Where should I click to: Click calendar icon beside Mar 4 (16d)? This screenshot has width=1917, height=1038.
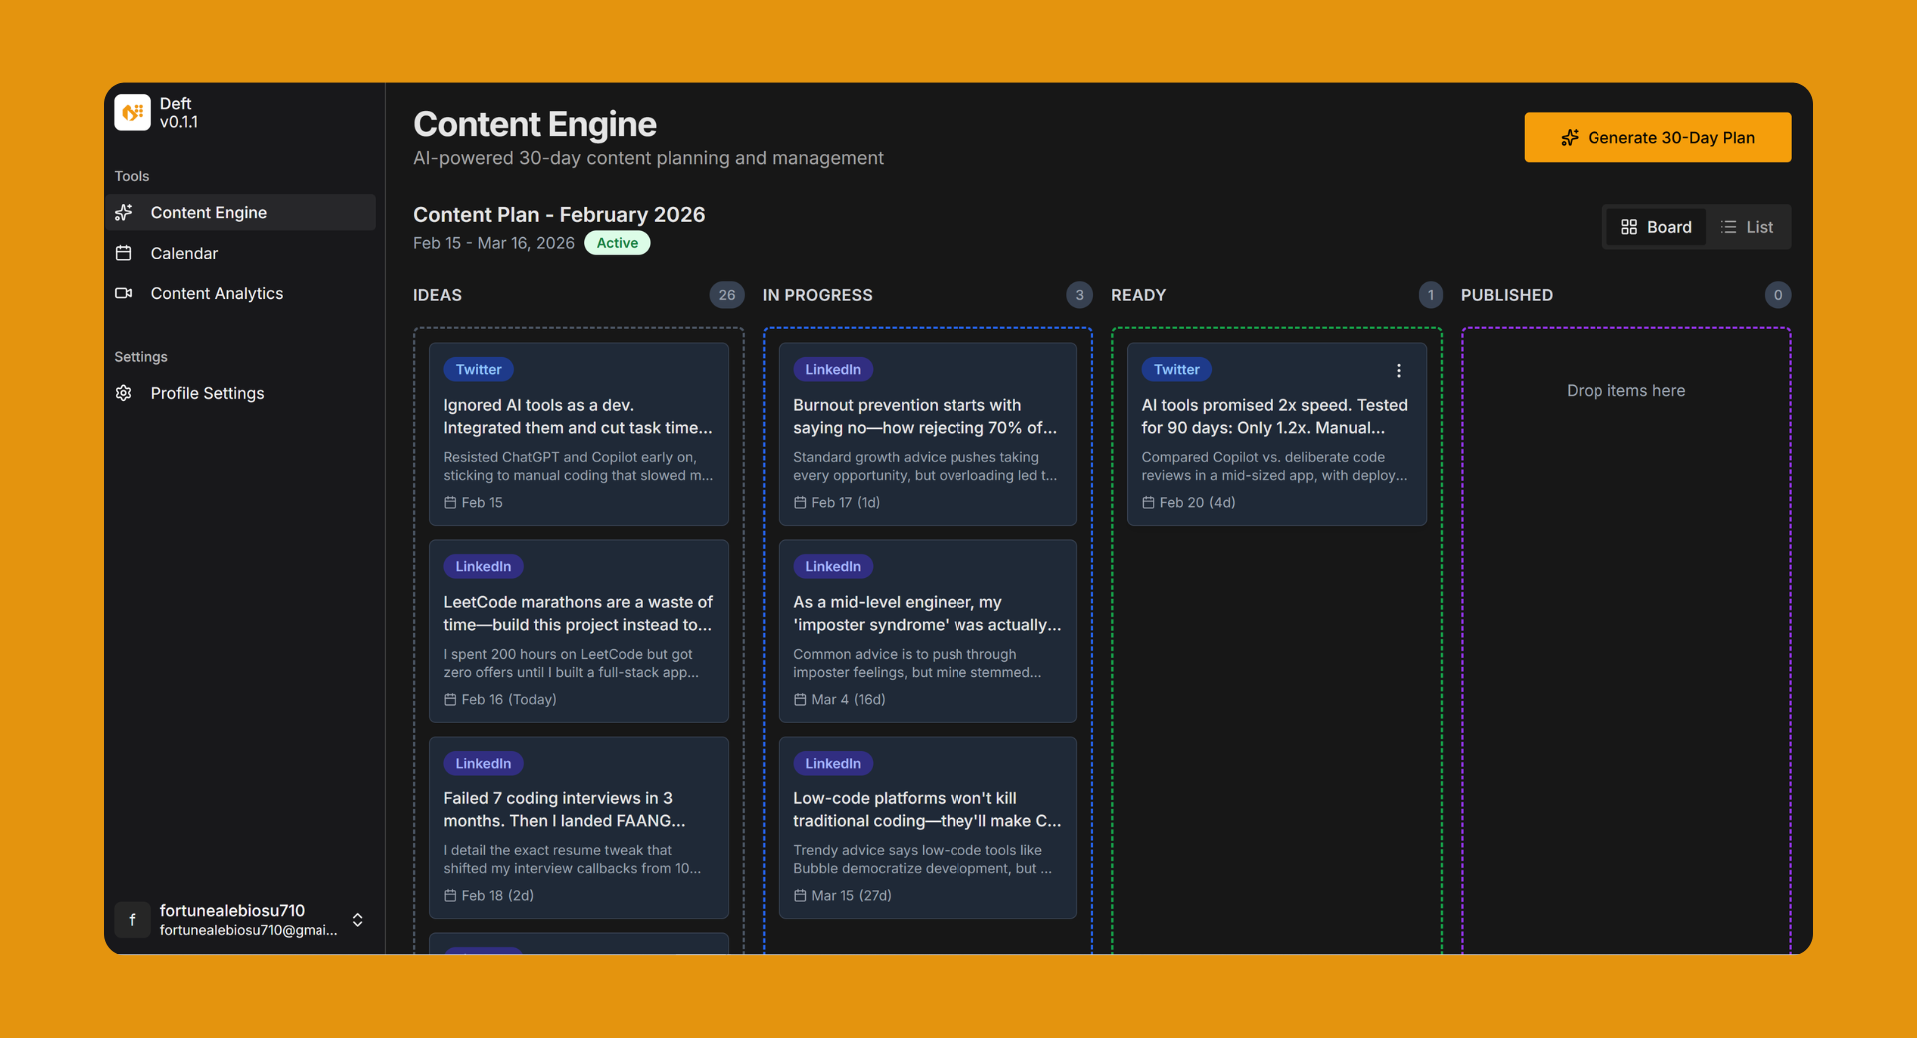pos(800,700)
